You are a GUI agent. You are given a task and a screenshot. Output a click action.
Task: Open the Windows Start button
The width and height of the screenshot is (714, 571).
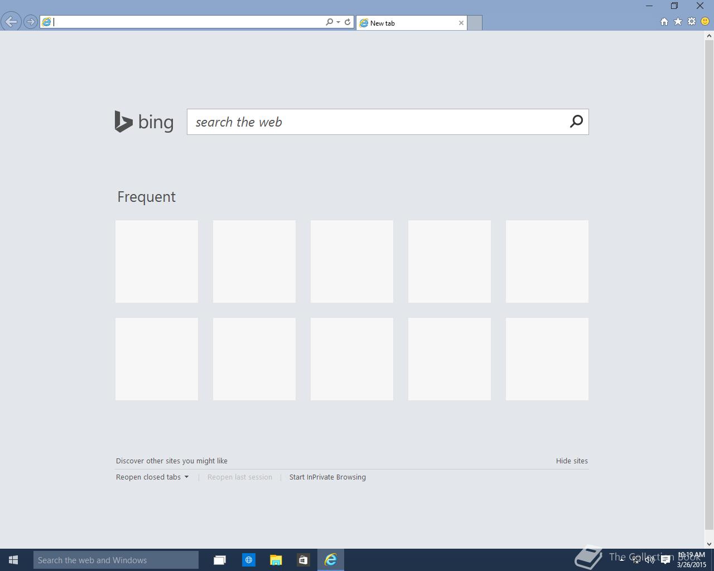point(14,560)
